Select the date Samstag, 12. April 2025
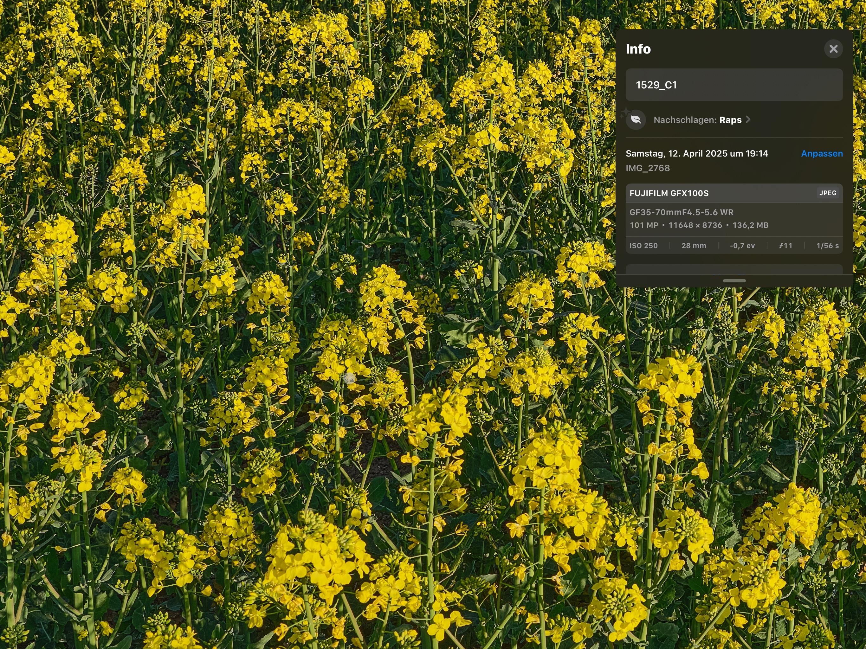The image size is (866, 649). pyautogui.click(x=696, y=153)
